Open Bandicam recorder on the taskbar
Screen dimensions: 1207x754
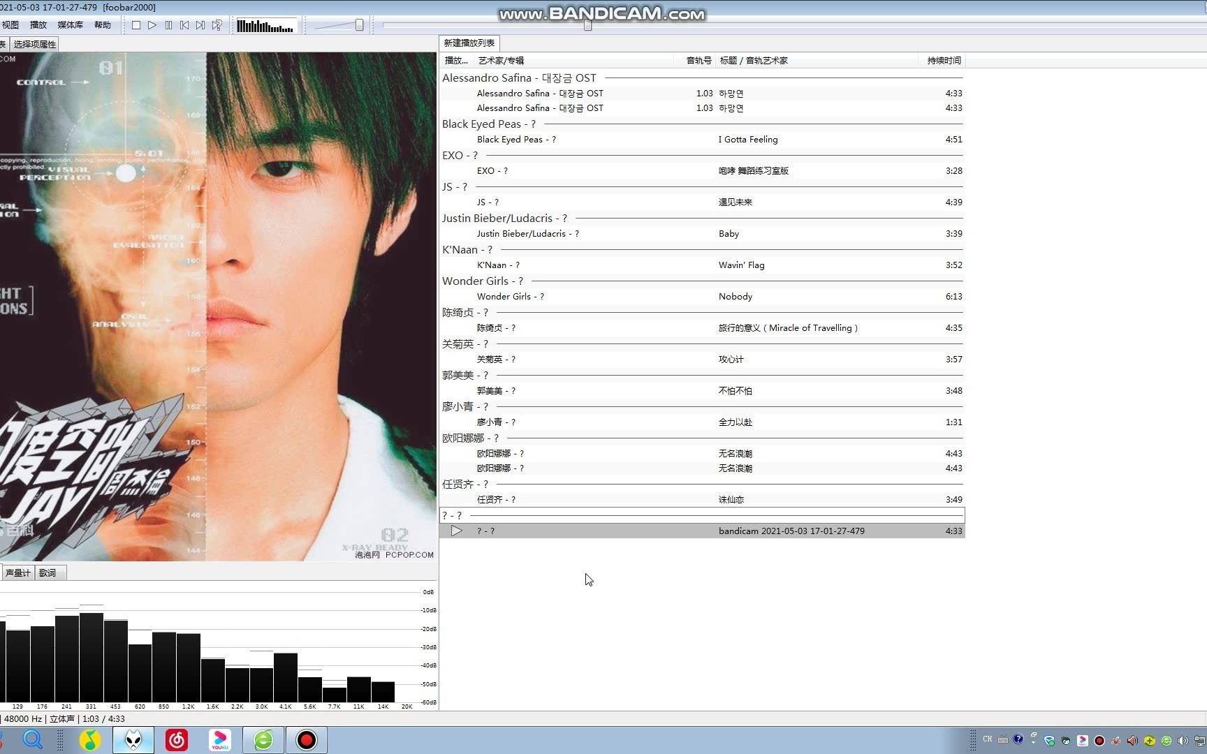point(306,740)
